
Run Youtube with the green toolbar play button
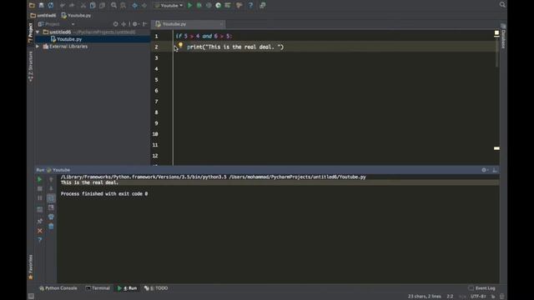click(190, 6)
